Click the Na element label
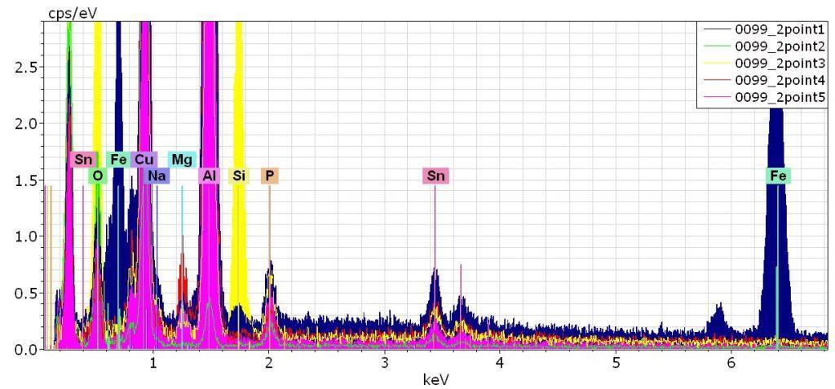835x389 pixels. click(157, 175)
